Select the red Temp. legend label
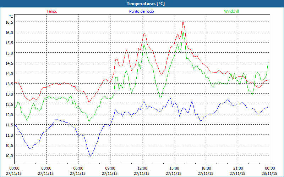 pos(52,11)
